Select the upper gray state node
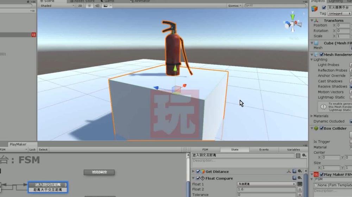 click(99, 172)
